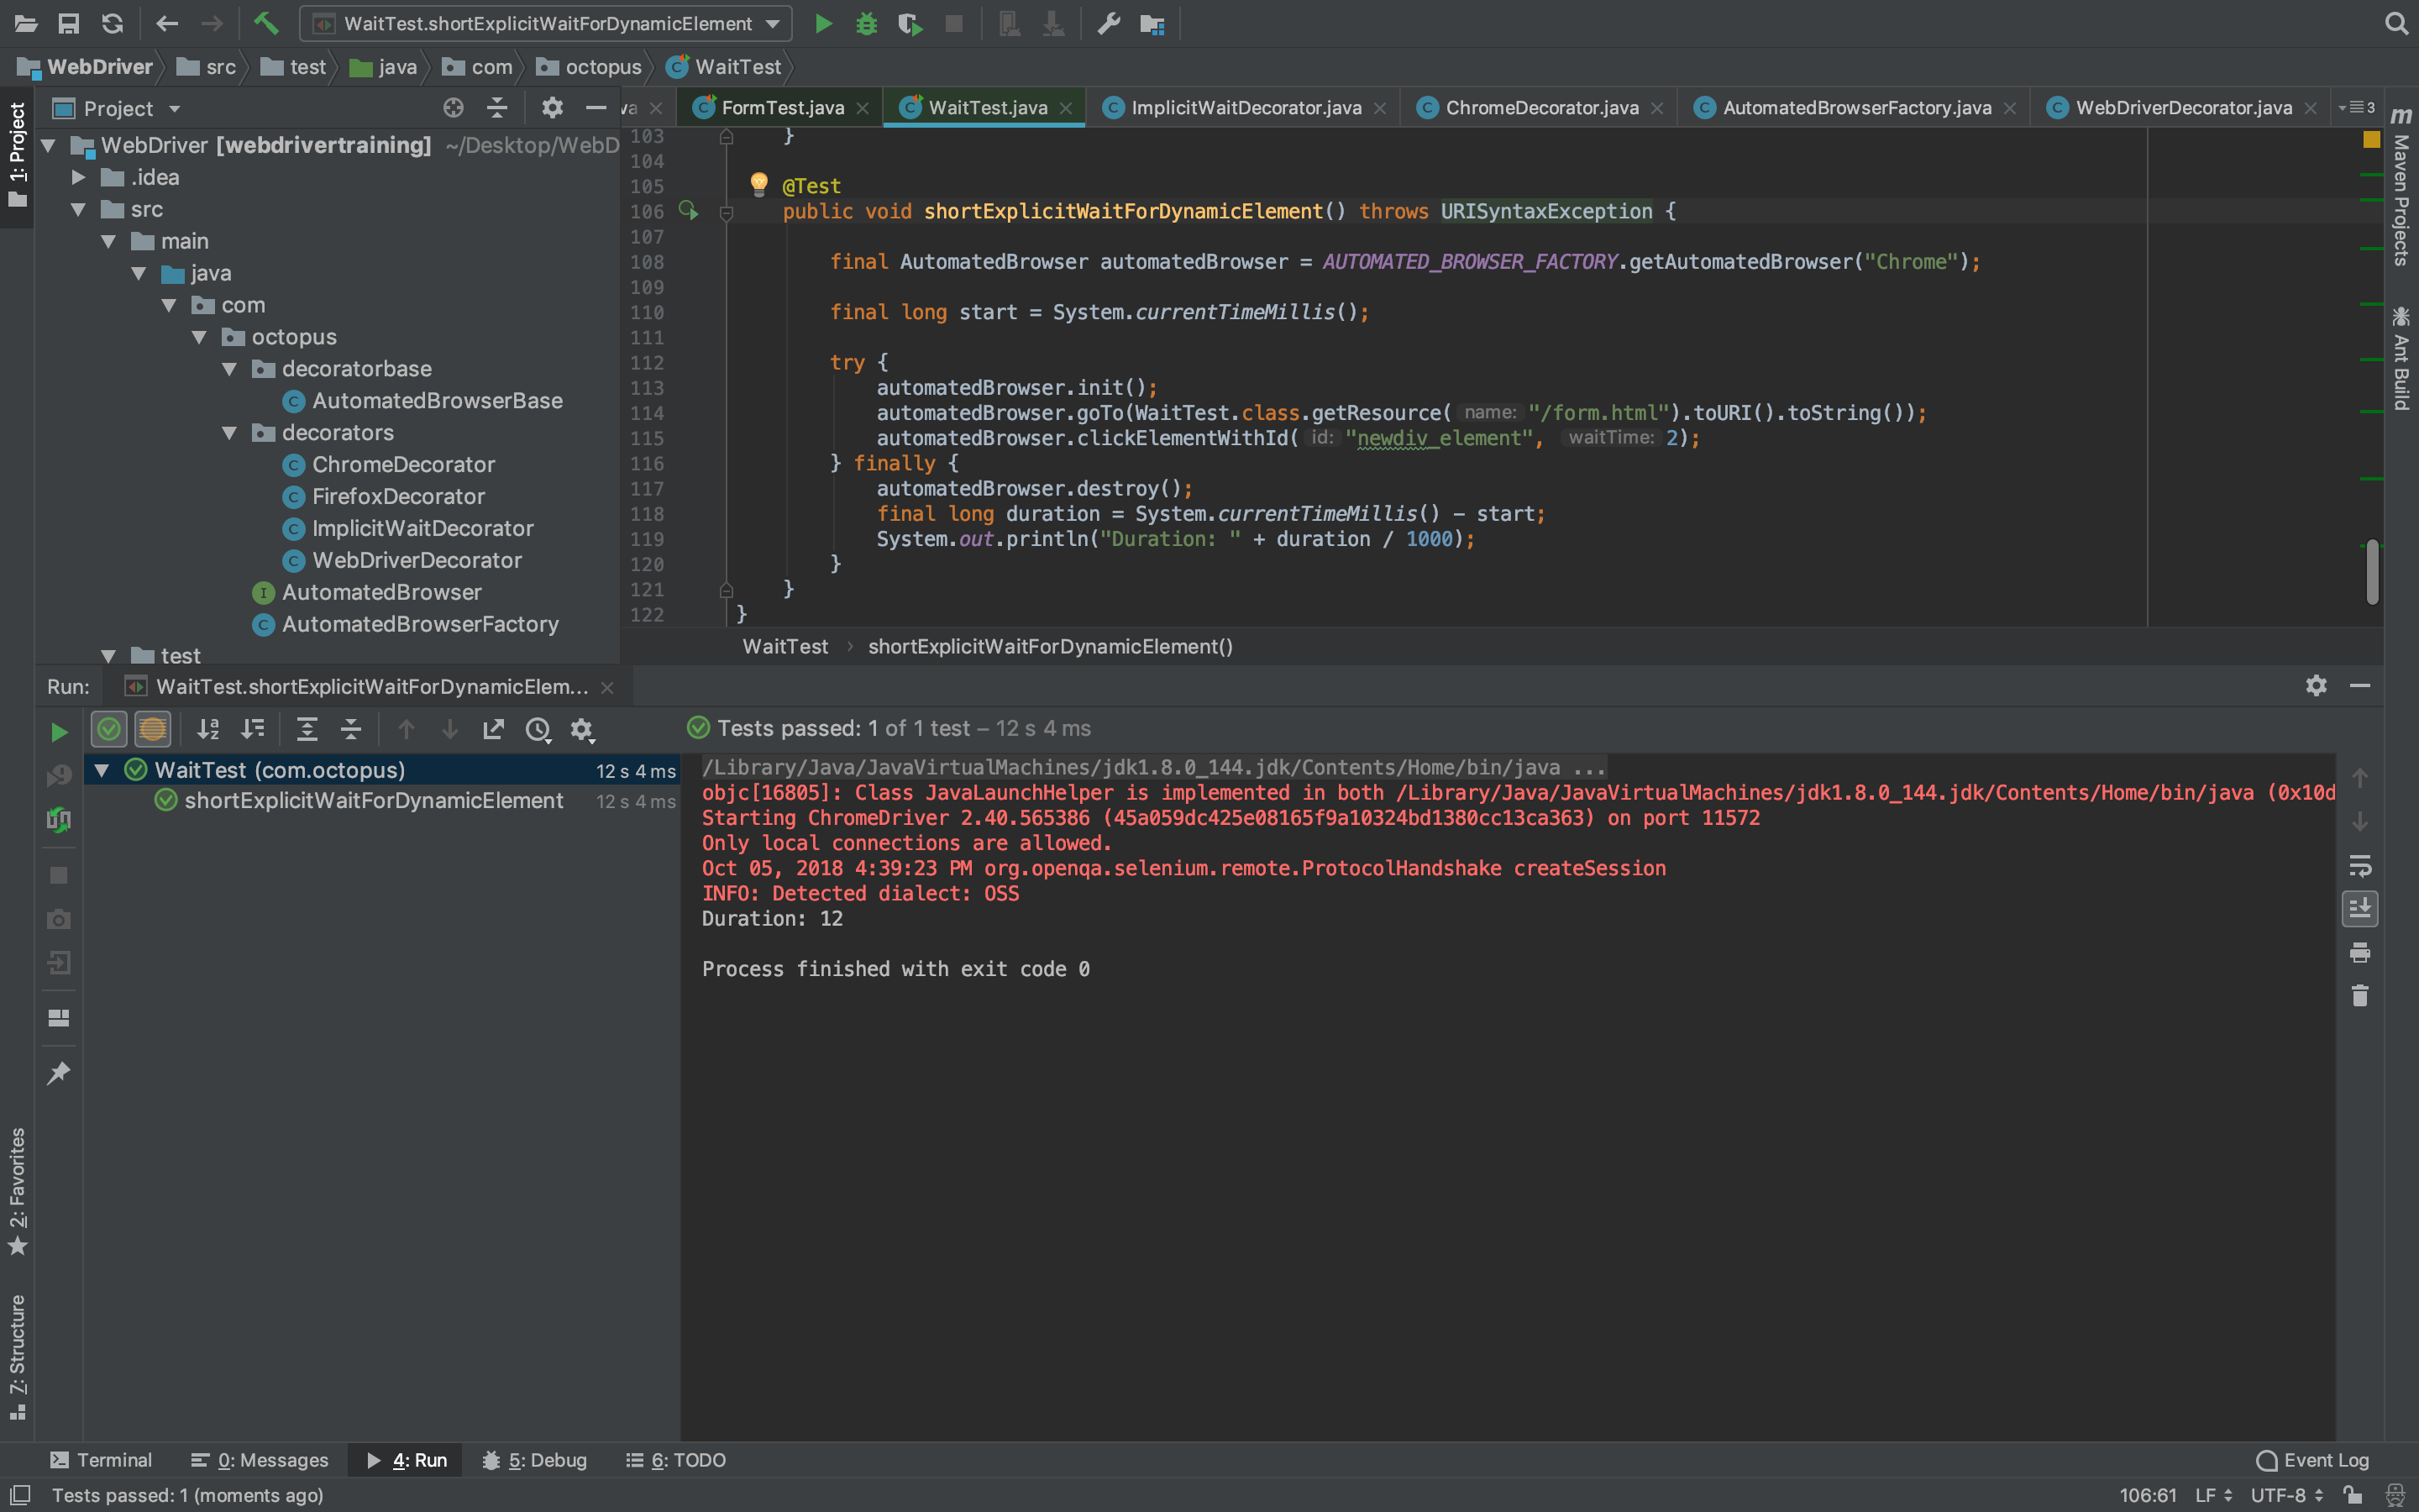Toggle Show Ignored tests filter
The image size is (2419, 1512).
pyautogui.click(x=153, y=730)
